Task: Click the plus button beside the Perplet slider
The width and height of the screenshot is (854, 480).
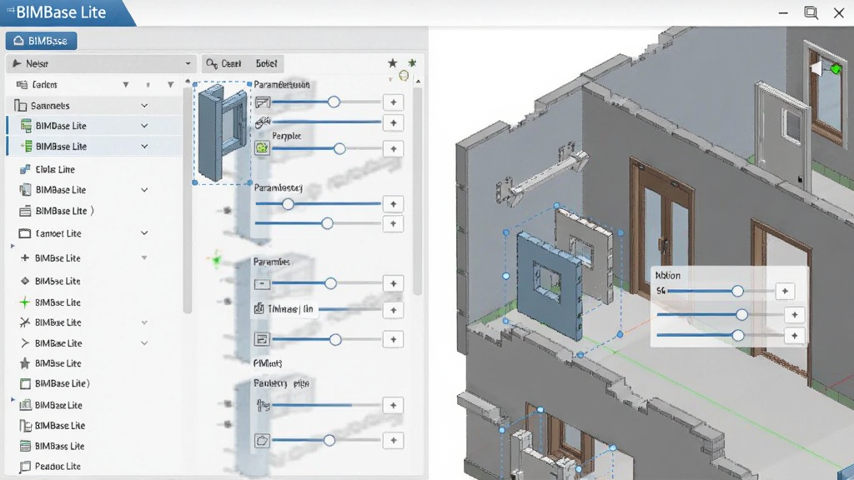Action: pyautogui.click(x=394, y=148)
